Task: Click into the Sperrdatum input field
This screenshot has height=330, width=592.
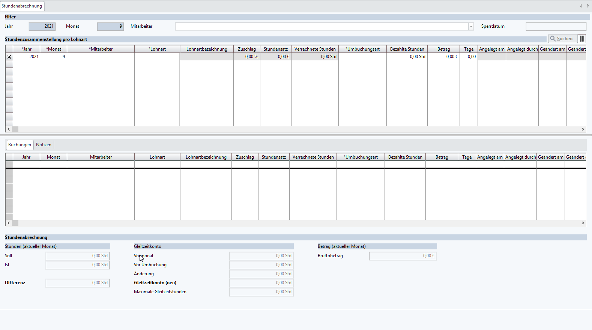Action: [x=556, y=26]
